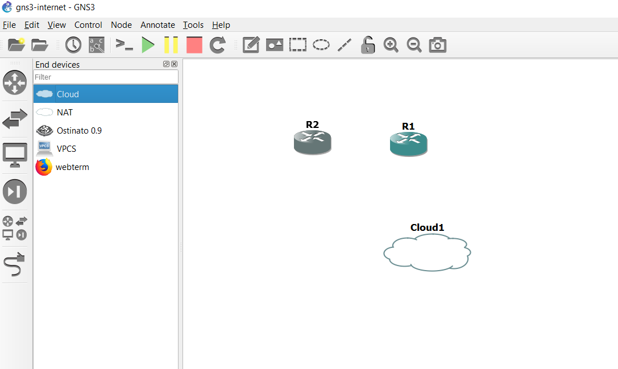
Task: Click the open project folder icon
Action: tap(39, 45)
